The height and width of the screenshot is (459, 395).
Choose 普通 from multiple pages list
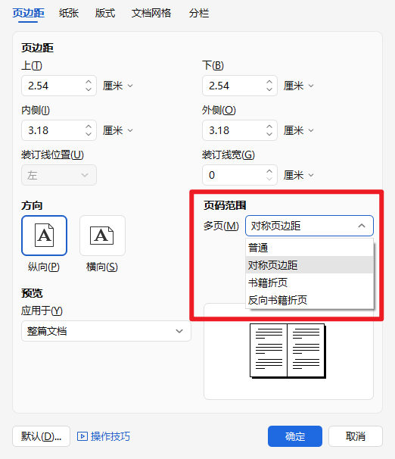click(x=309, y=248)
